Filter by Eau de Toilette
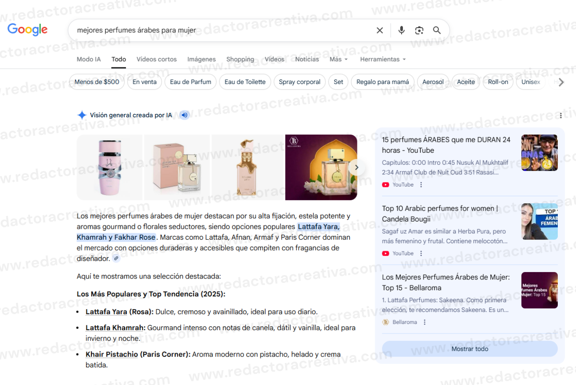The height and width of the screenshot is (385, 576). point(245,82)
